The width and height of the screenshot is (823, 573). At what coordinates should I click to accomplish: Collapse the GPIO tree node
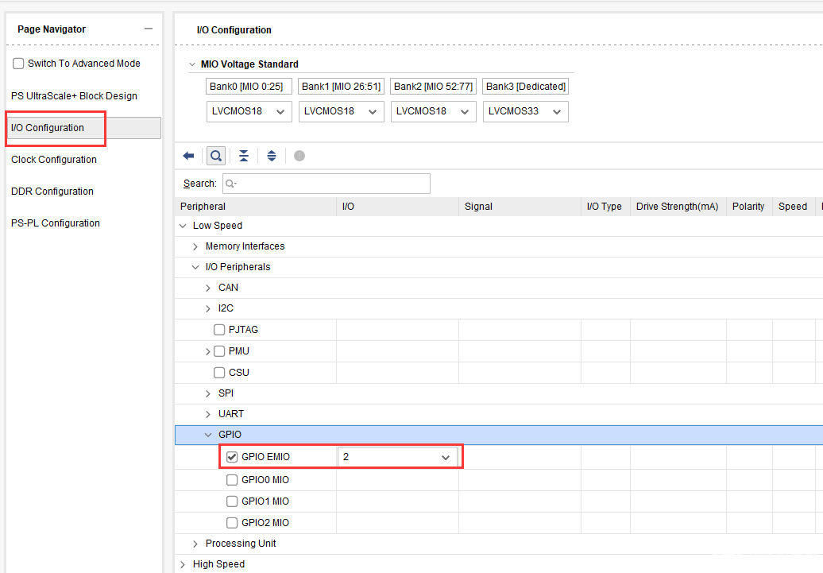tap(208, 435)
